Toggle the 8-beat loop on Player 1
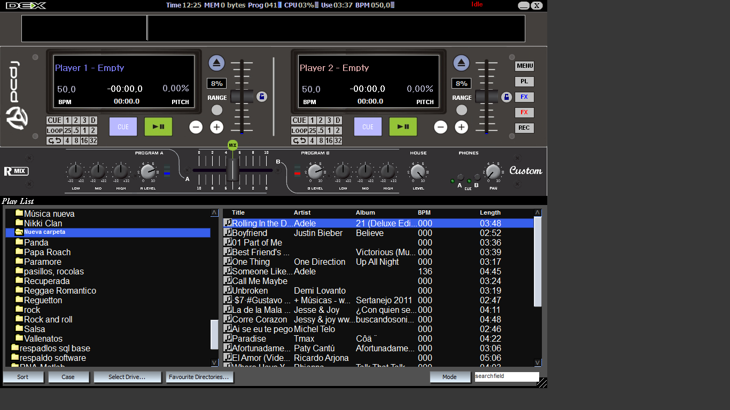Screen dimensions: 730x410 click(76, 140)
